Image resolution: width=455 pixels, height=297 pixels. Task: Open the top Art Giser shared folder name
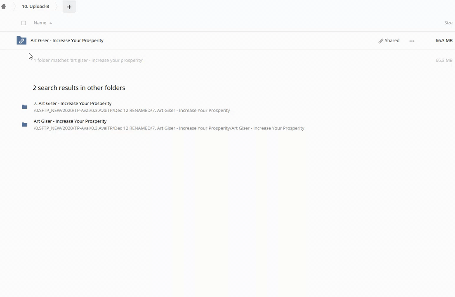[x=67, y=40]
